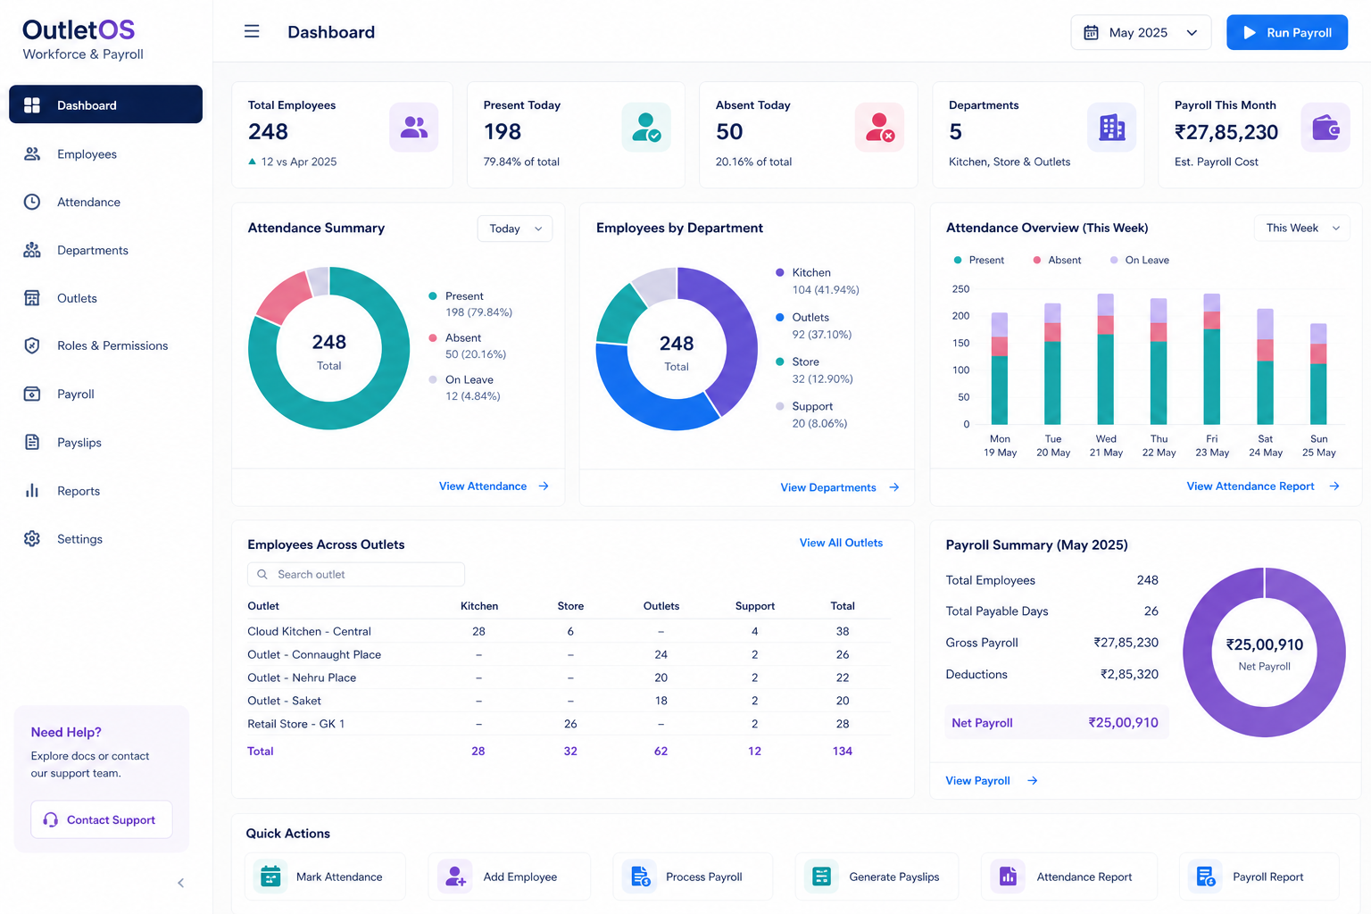The width and height of the screenshot is (1371, 914).
Task: Click the Outlet - Connaught Place row name
Action: tap(314, 654)
